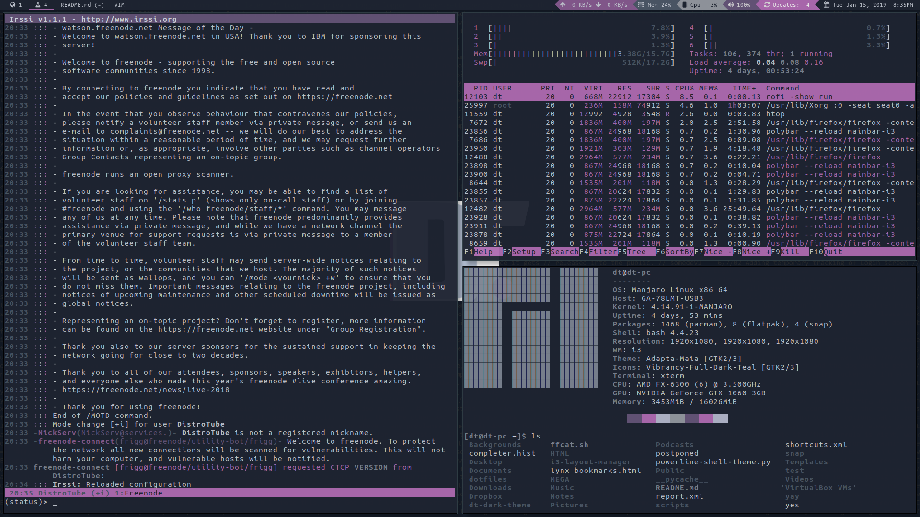
Task: Click the upload speed arrow icon
Action: coord(563,5)
